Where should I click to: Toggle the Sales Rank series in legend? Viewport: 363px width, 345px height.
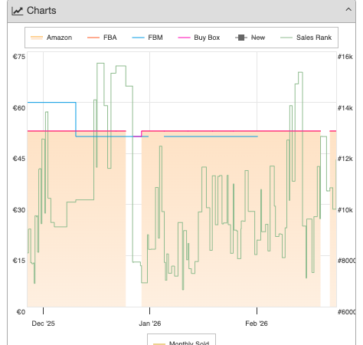pos(306,38)
